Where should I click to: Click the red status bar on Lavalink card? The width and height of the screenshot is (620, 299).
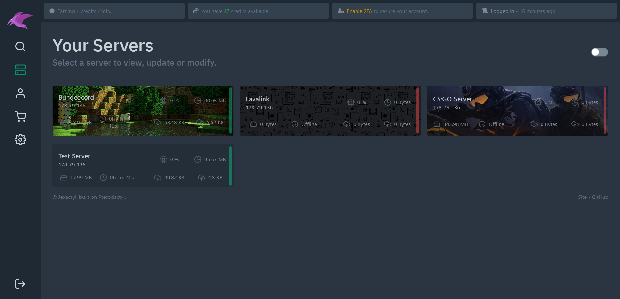pyautogui.click(x=418, y=110)
